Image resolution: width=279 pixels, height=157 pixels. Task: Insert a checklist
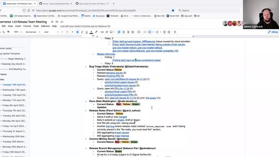145,32
